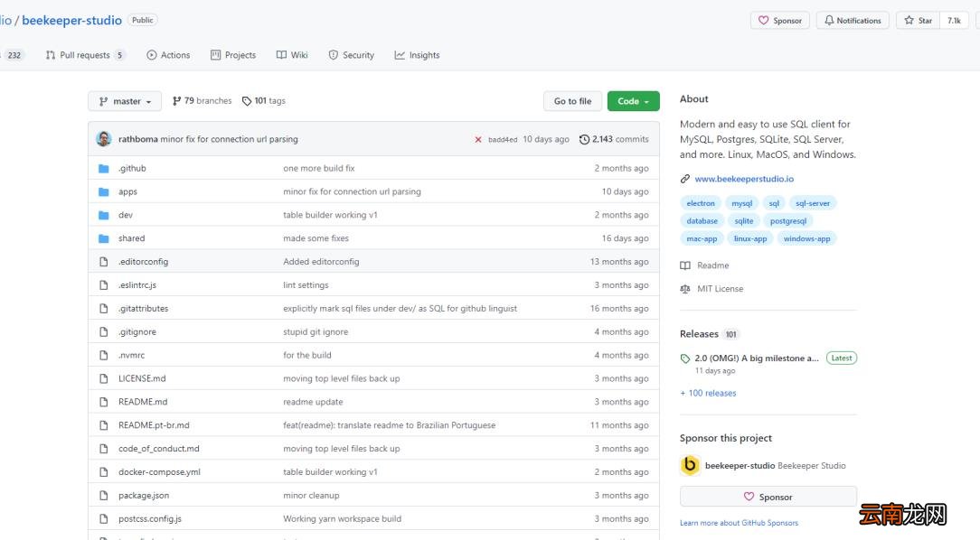Click the website link chain icon
This screenshot has height=540, width=980.
[x=685, y=179]
